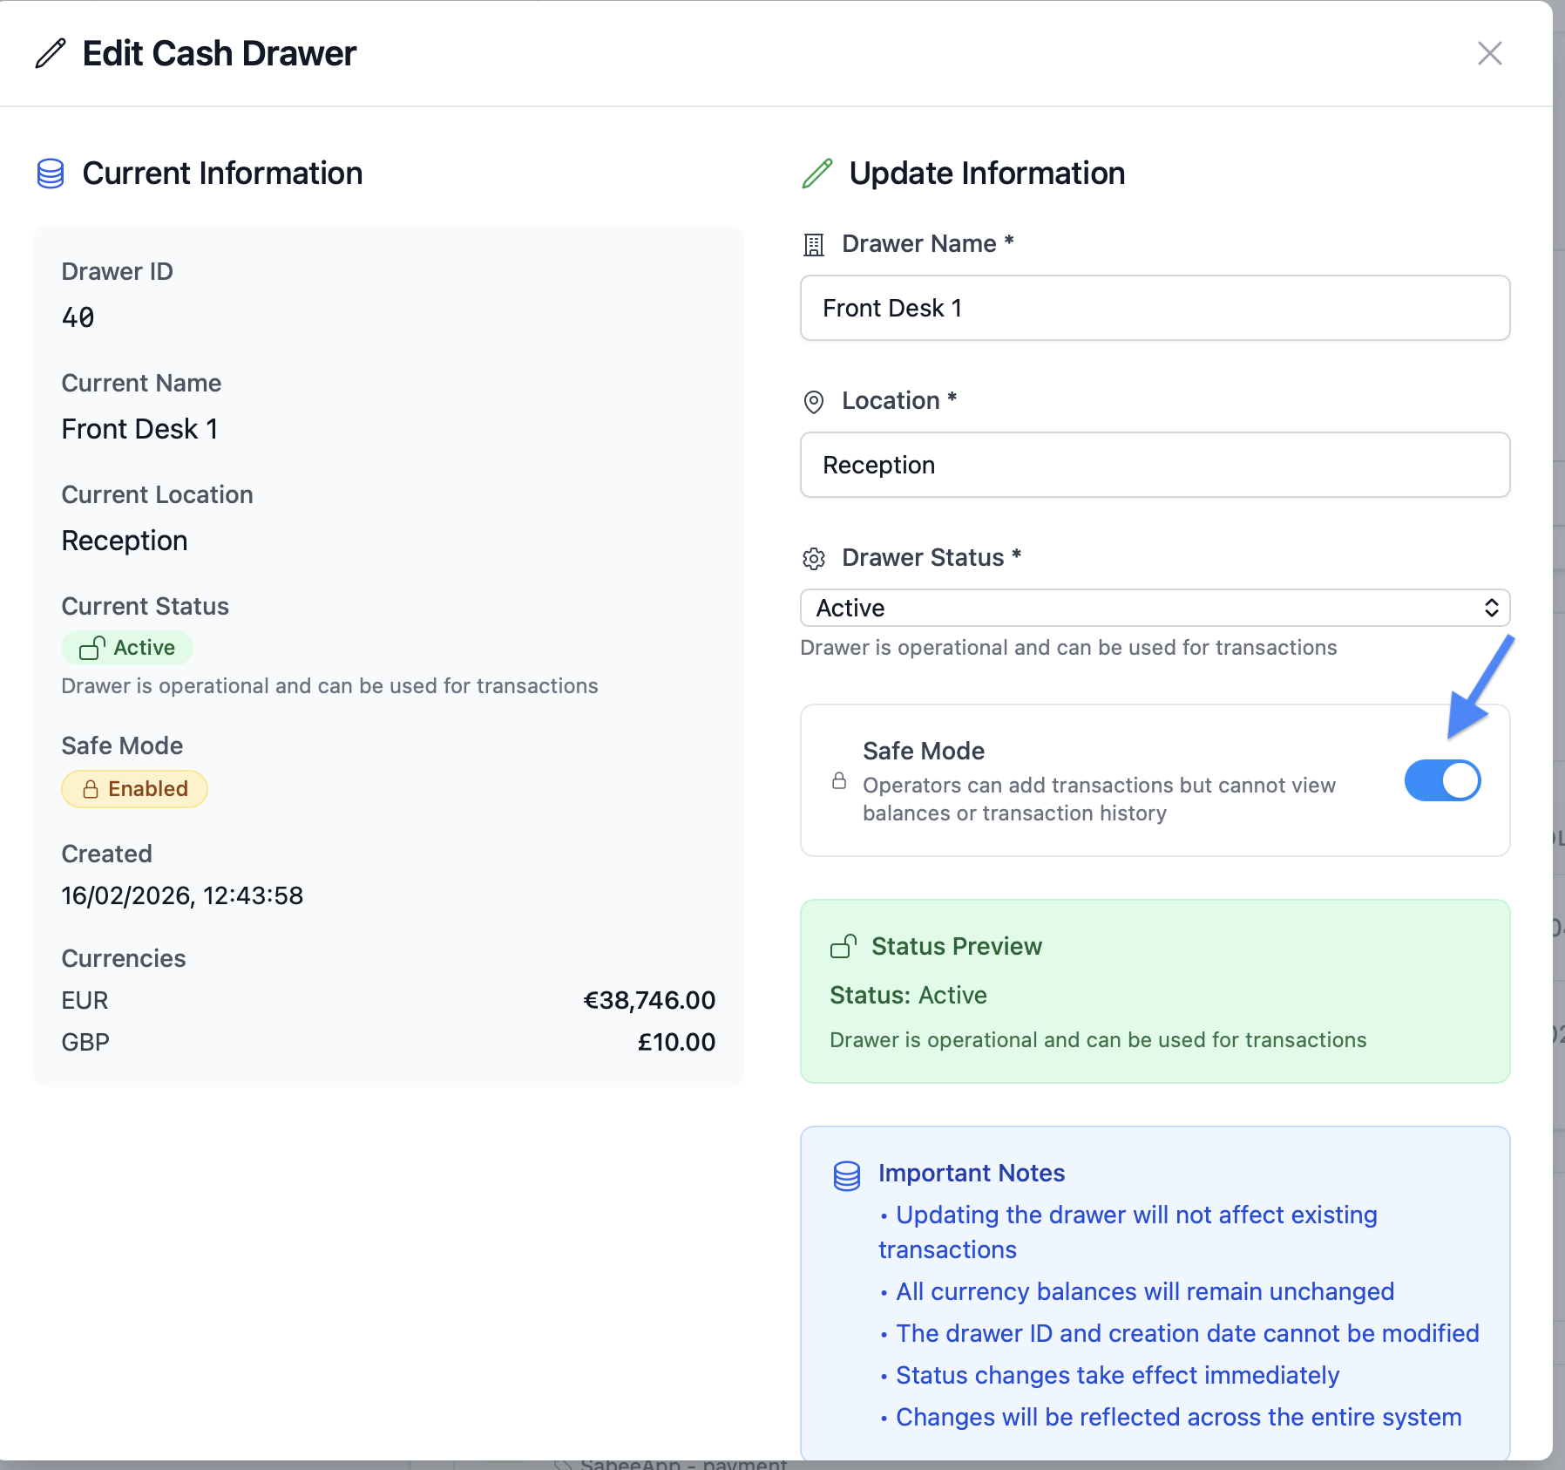1565x1470 pixels.
Task: Click the yellow Enabled Safe Mode badge
Action: [x=134, y=789]
